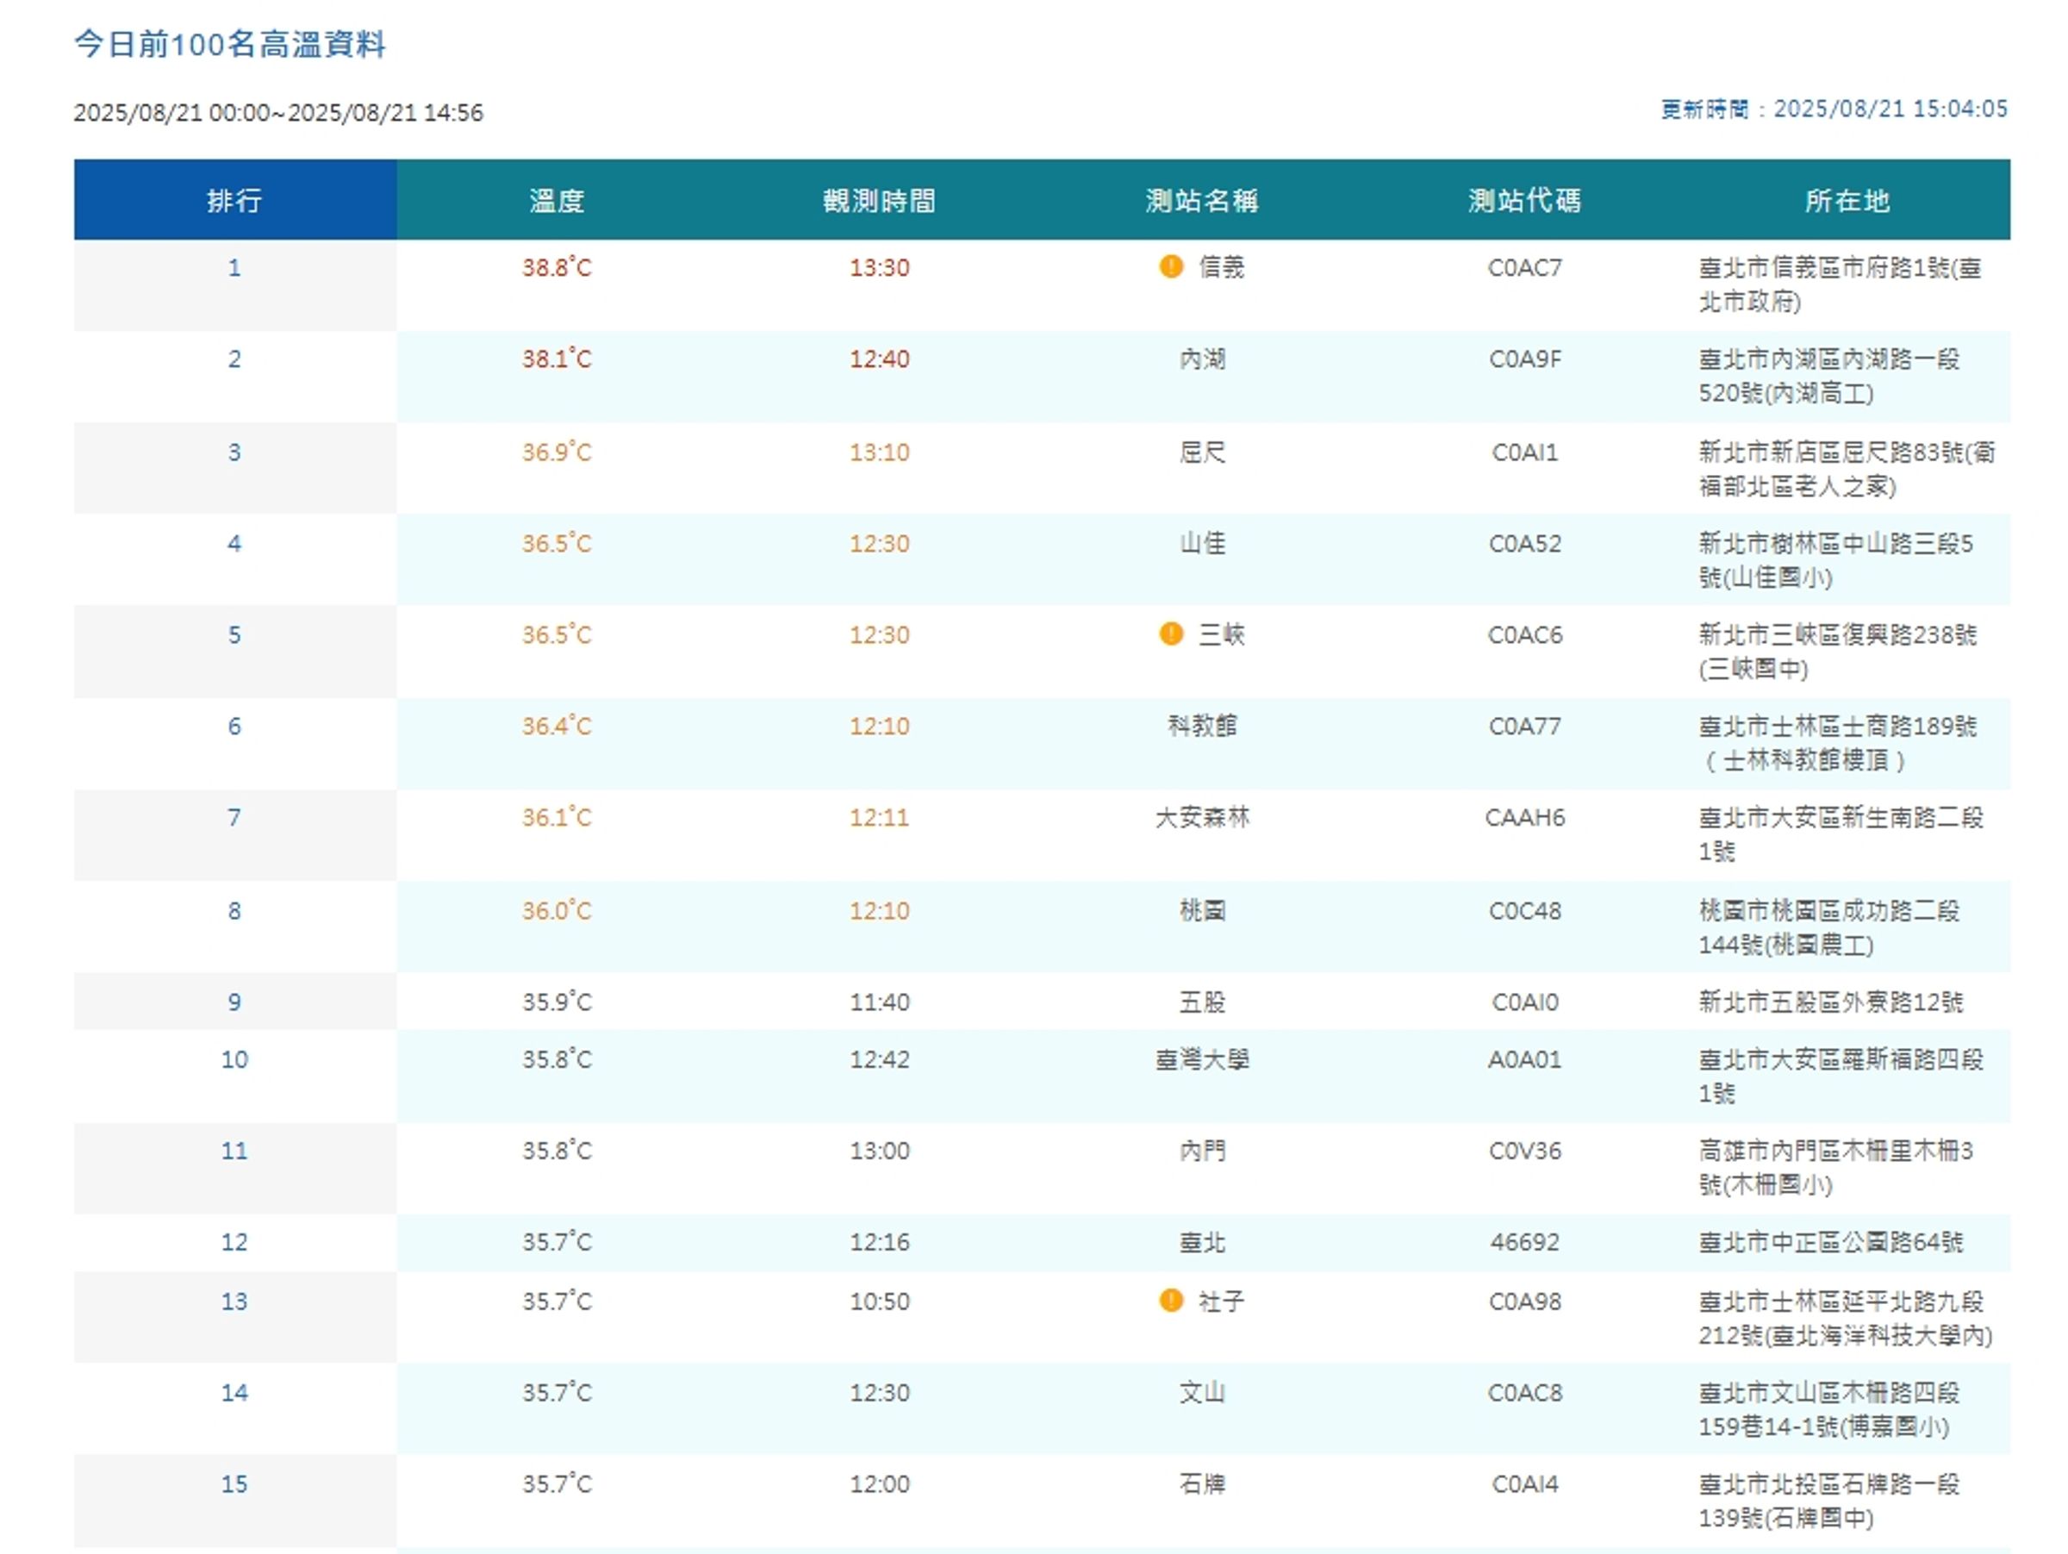Select station code CAAH6
The width and height of the screenshot is (2068, 1554).
pyautogui.click(x=1525, y=817)
